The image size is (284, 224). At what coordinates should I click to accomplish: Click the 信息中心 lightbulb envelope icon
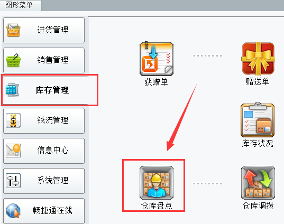tap(13, 151)
